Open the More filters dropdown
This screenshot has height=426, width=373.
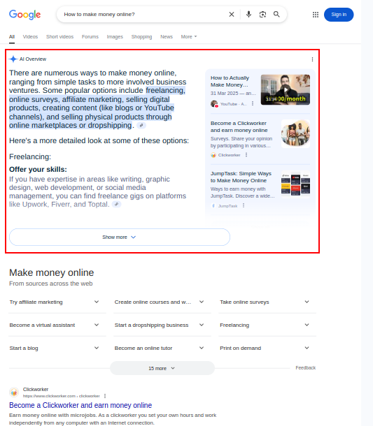click(x=189, y=37)
